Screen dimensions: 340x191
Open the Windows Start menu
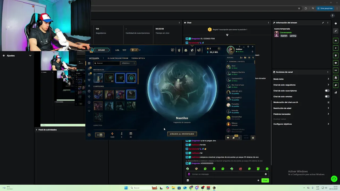[126, 188]
